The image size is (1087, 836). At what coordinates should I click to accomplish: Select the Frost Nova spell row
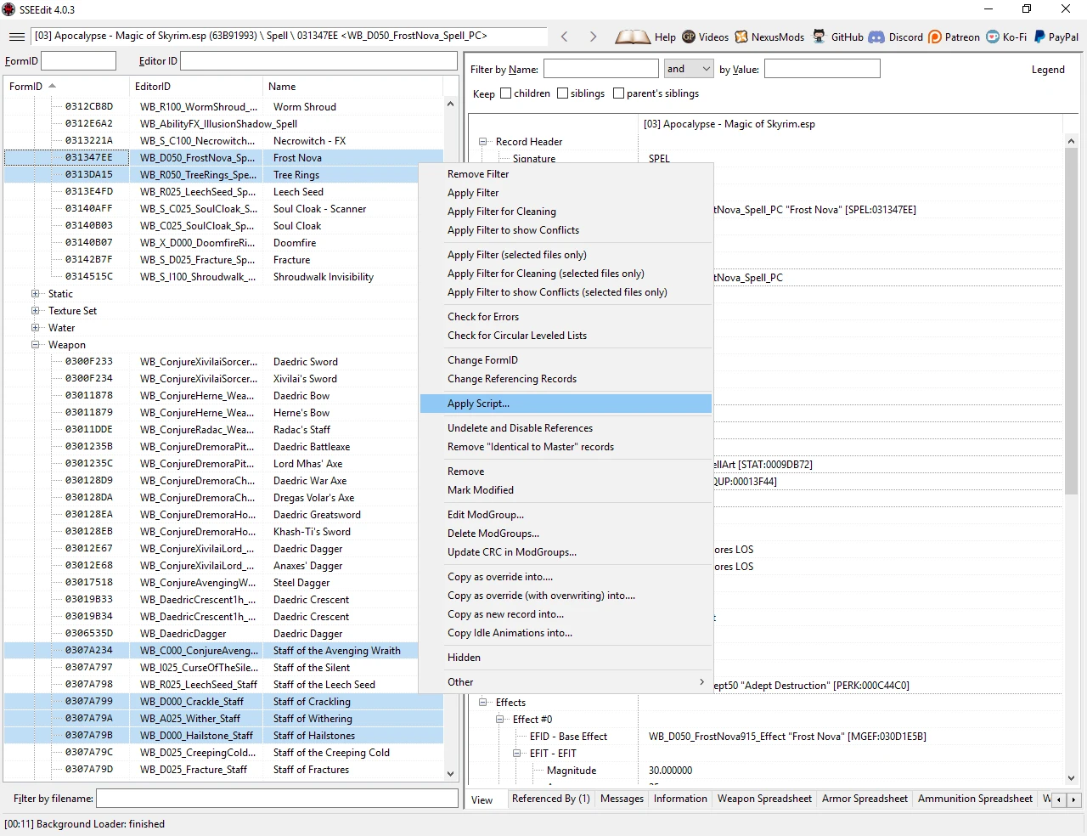223,158
